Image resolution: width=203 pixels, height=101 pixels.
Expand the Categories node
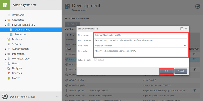point(6,20)
